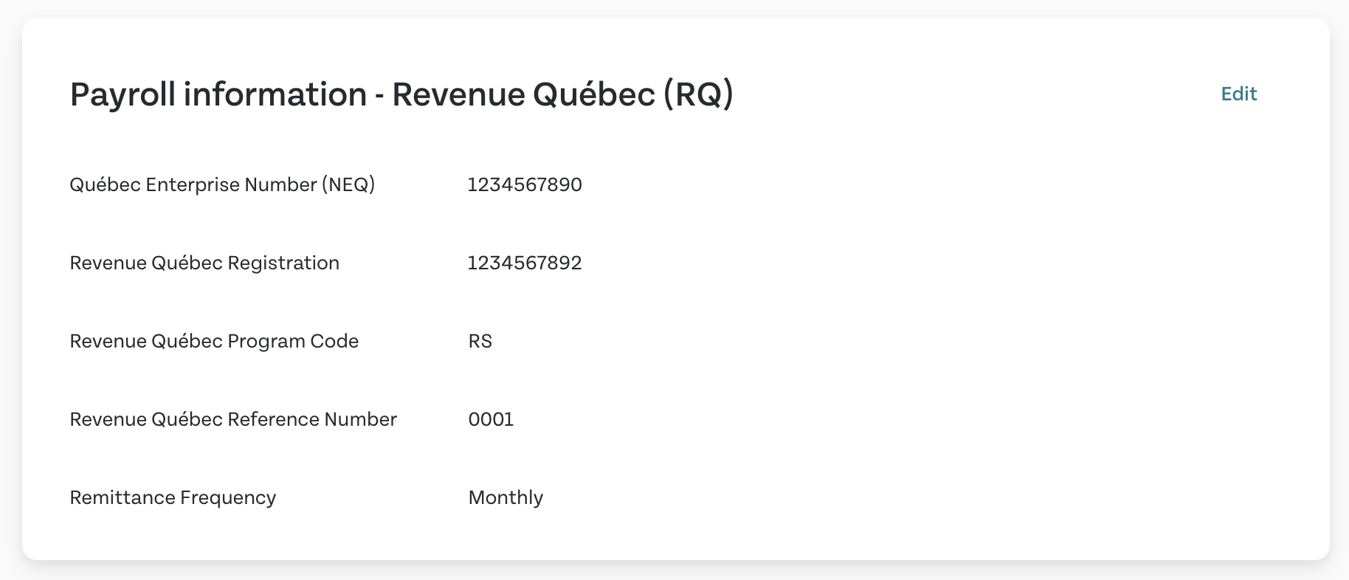Click the program code value RS
The height and width of the screenshot is (580, 1349).
[x=480, y=341]
